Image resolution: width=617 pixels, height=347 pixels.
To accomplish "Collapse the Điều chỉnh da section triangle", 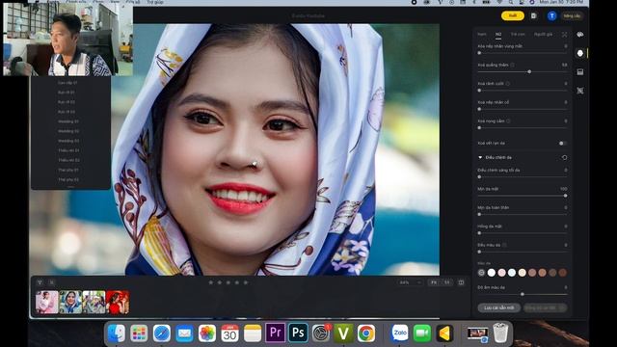I will 480,157.
